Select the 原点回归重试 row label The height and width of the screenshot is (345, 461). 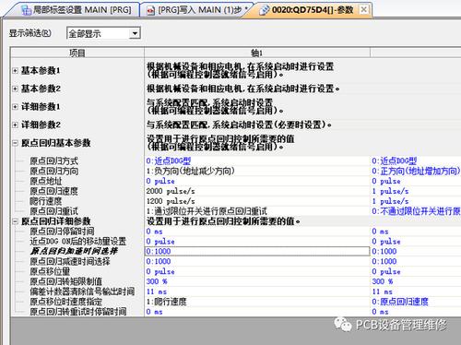(x=53, y=211)
